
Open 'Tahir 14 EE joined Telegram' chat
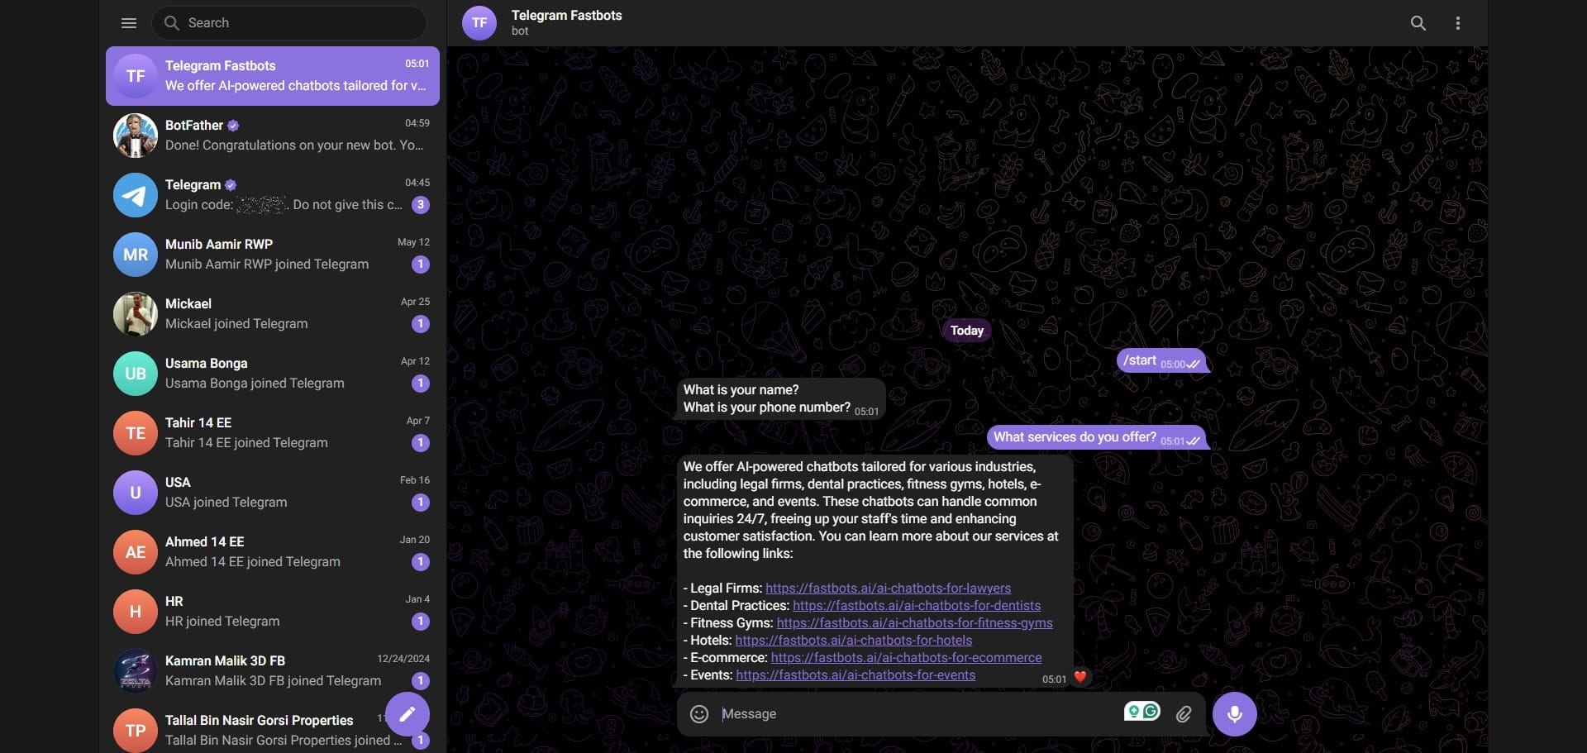[273, 433]
